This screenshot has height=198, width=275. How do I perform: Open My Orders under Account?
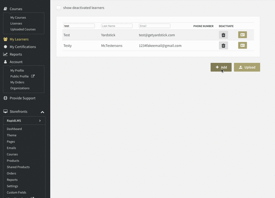coord(17,82)
